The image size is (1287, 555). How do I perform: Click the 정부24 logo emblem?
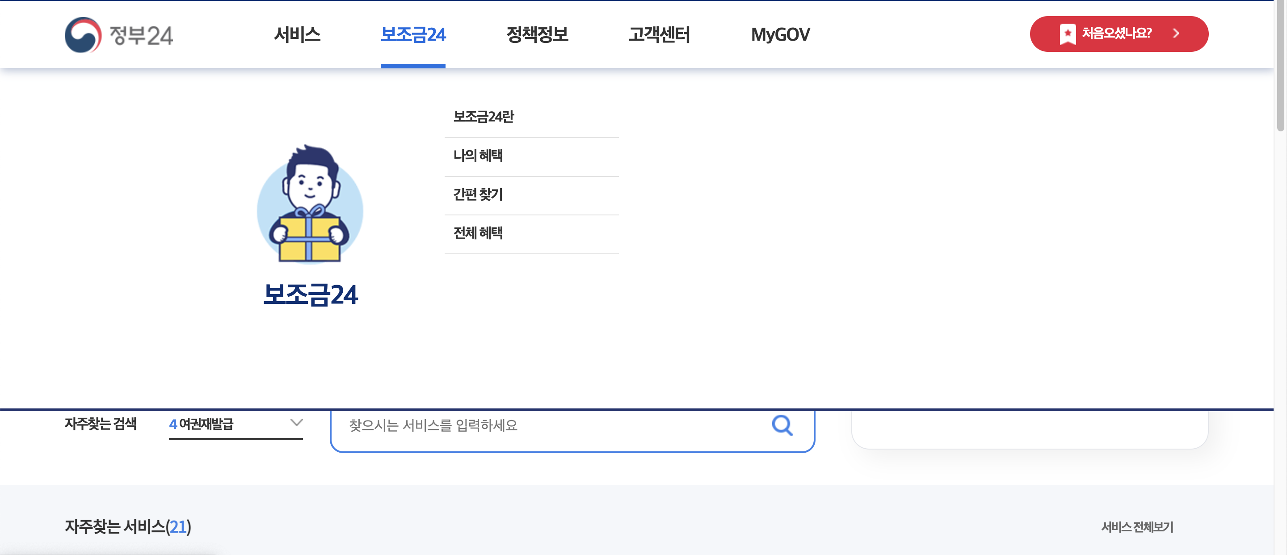83,35
